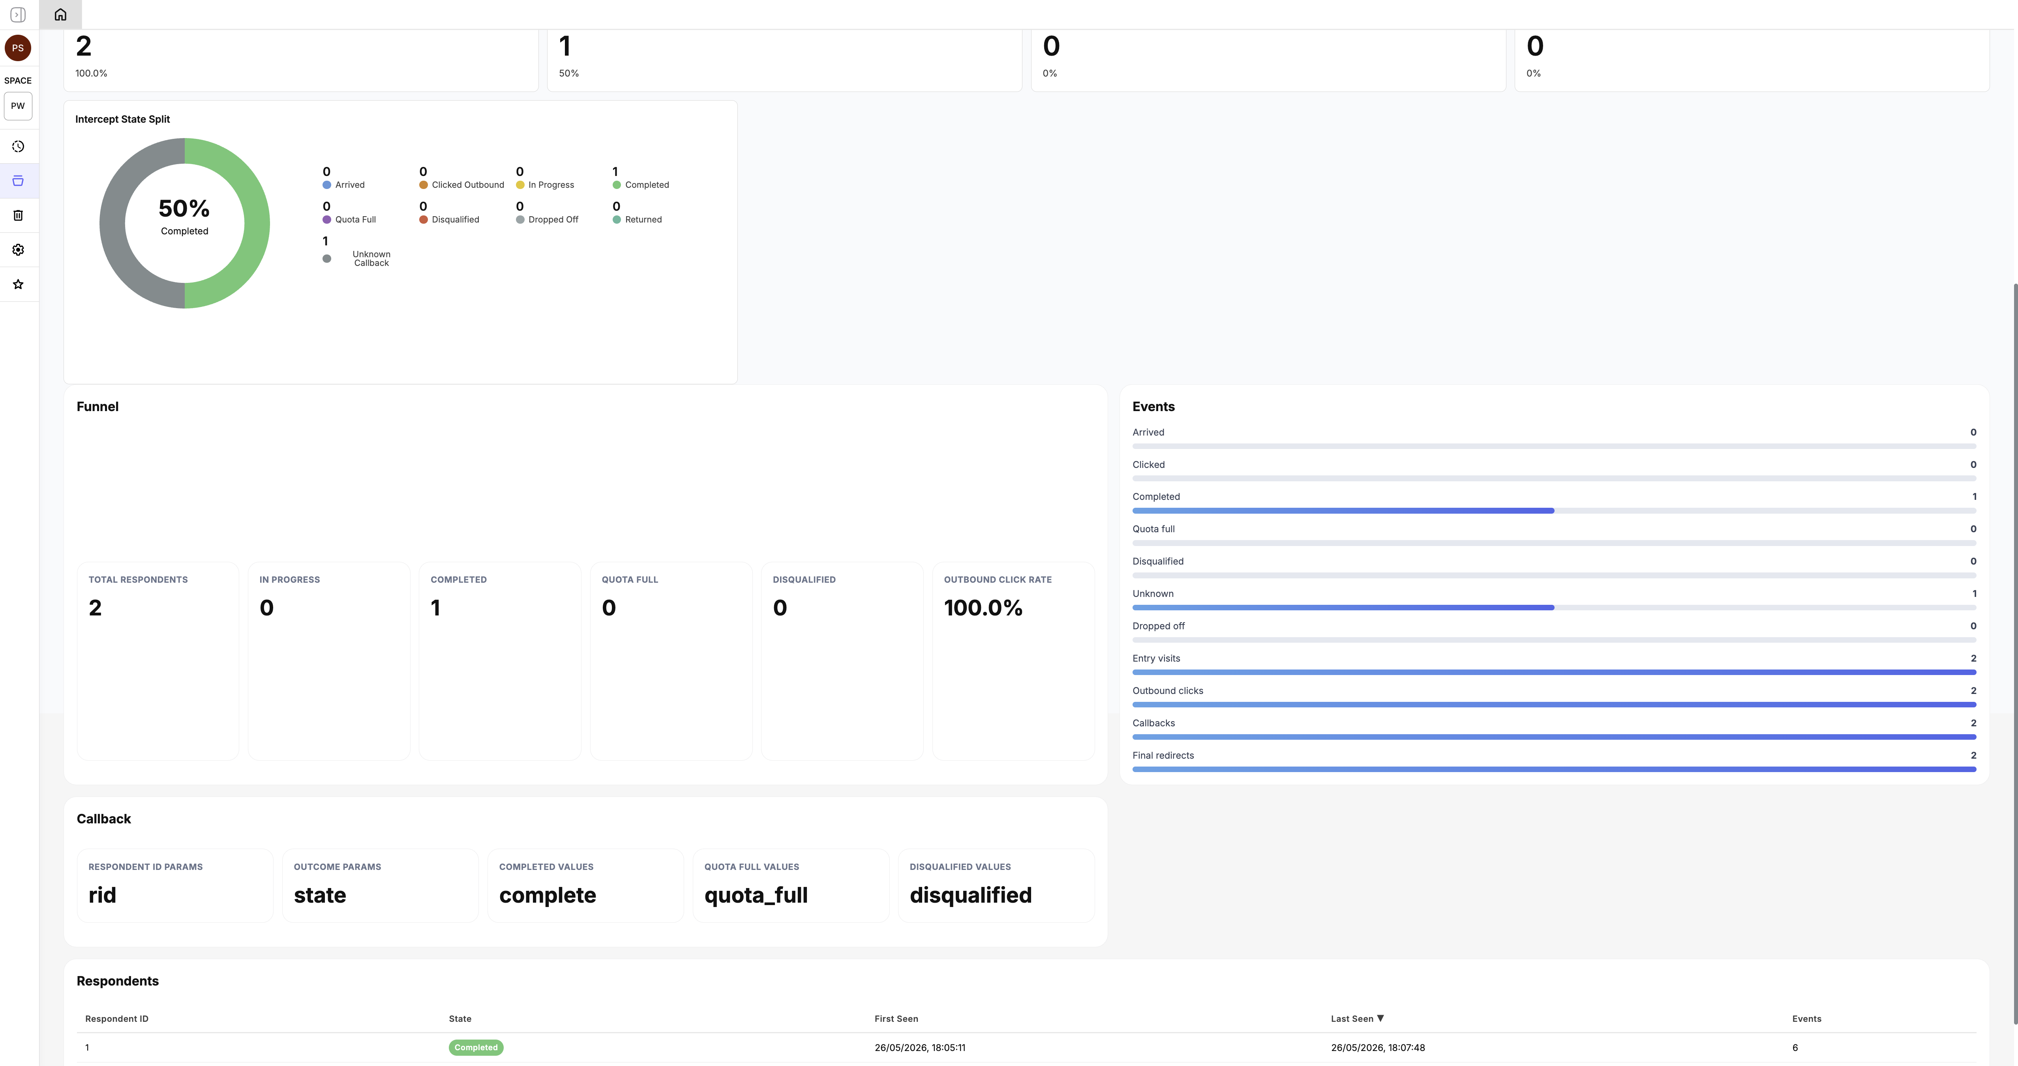Screen dimensions: 2018x1066
Task: Open the trash icon in sidebar
Action: click(18, 215)
